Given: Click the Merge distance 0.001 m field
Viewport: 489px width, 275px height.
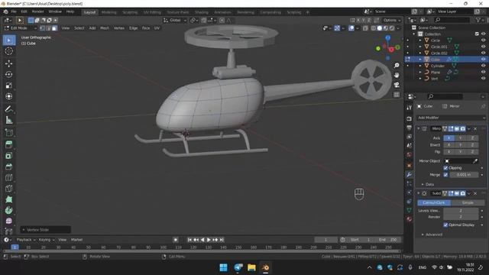Looking at the screenshot, I should click(464, 175).
